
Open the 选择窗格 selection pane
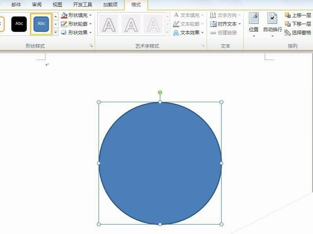298,33
